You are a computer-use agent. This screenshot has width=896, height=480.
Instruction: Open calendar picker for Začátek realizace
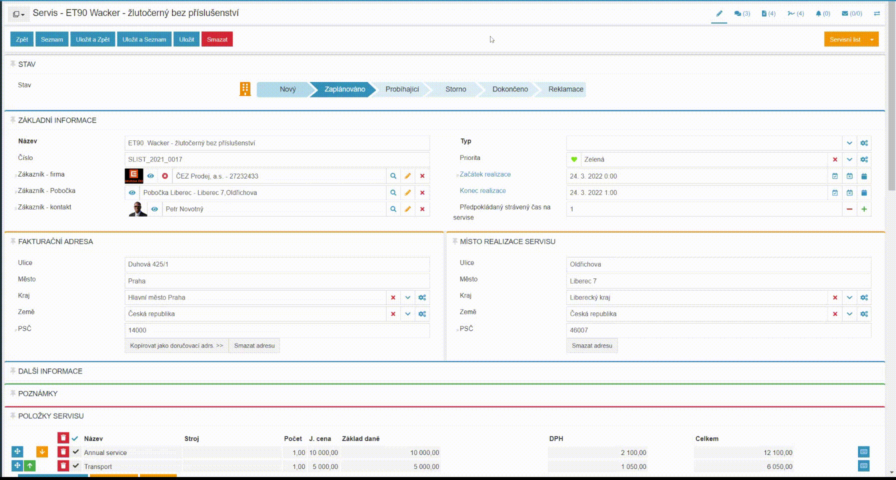click(863, 176)
